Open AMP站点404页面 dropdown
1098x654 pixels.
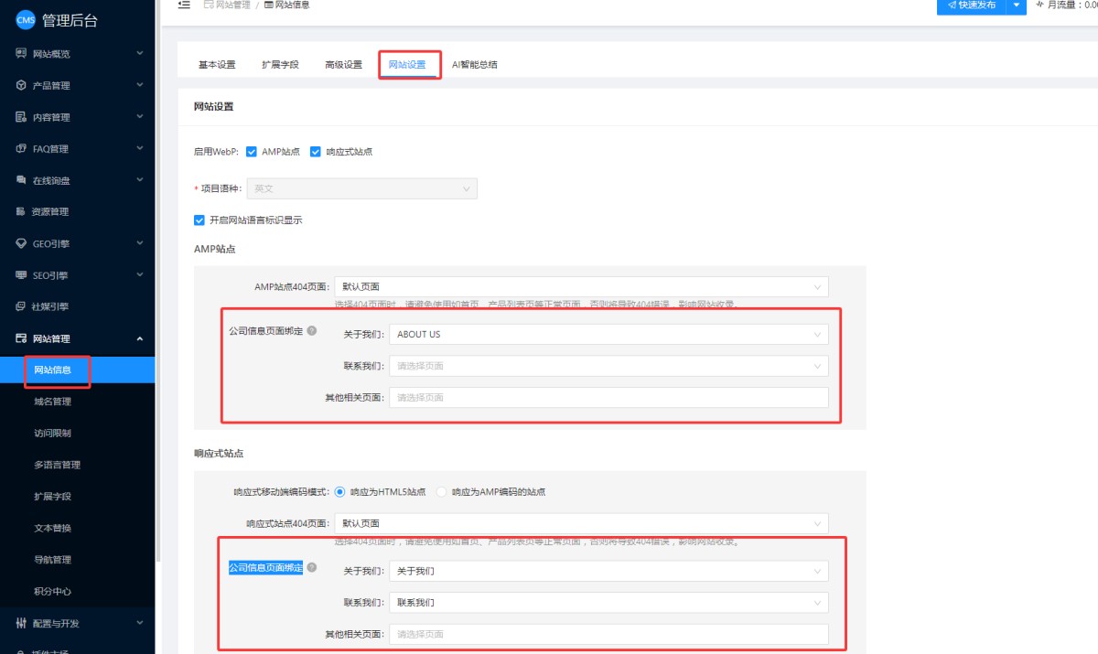pyautogui.click(x=581, y=287)
